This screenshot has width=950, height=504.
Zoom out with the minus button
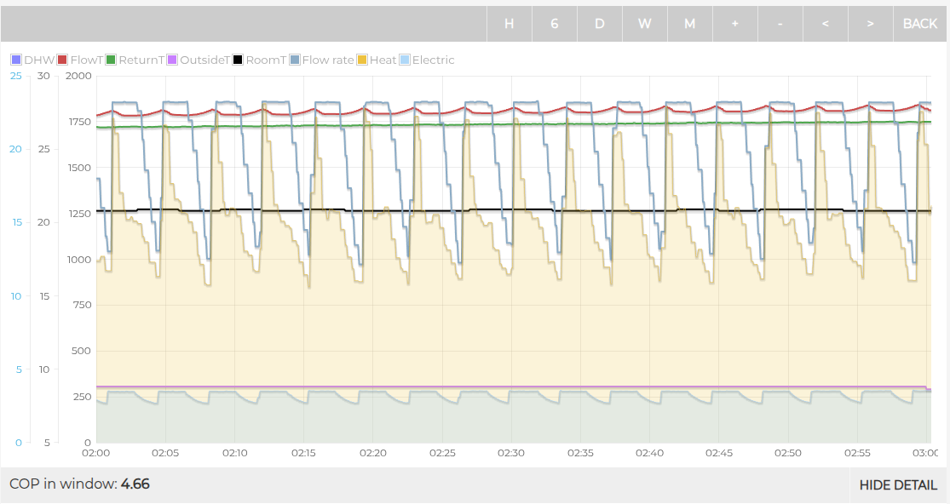780,24
